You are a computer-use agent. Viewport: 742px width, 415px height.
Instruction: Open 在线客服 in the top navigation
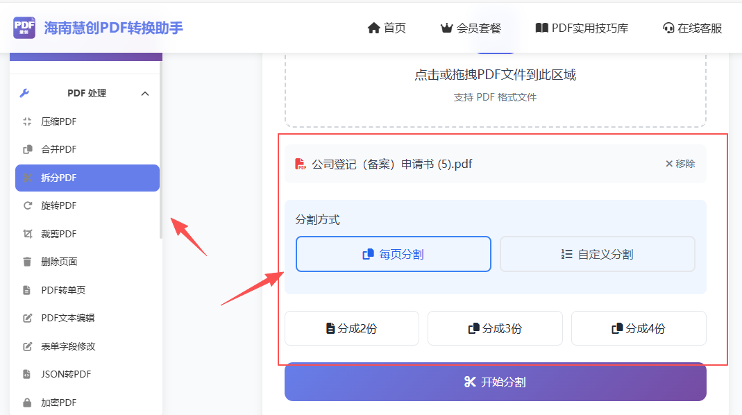(692, 28)
